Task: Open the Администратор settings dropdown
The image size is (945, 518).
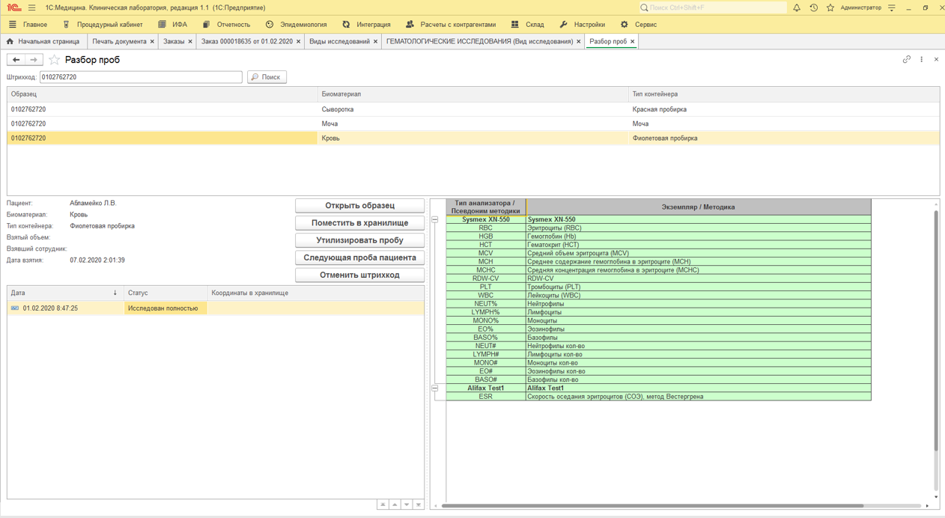Action: pyautogui.click(x=892, y=7)
